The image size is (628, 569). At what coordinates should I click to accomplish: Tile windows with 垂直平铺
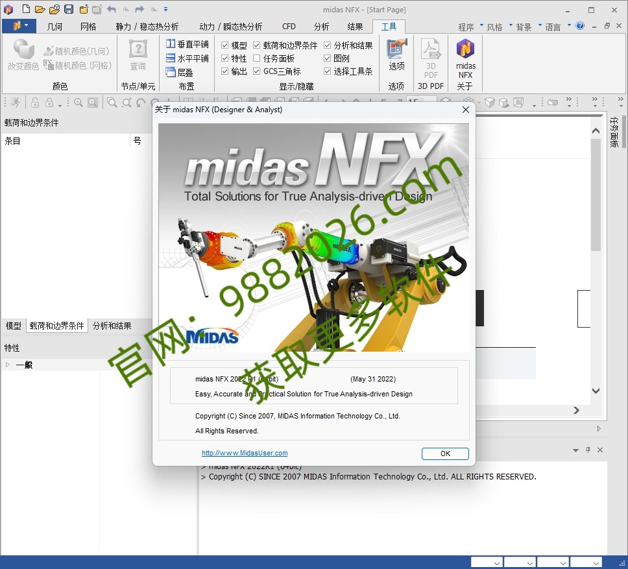[x=187, y=44]
